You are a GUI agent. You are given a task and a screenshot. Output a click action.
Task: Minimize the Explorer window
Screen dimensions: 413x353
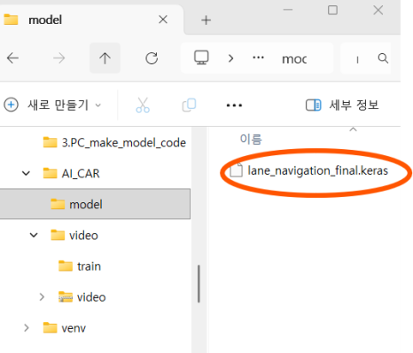(x=288, y=10)
